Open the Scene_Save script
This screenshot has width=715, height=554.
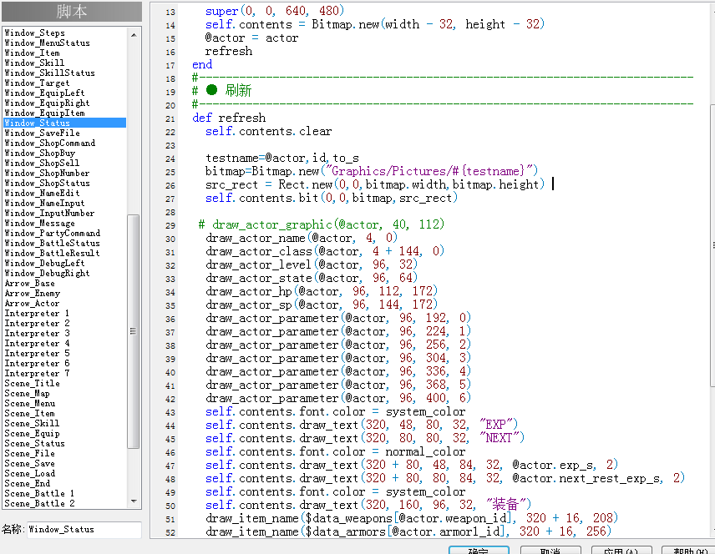tap(29, 464)
